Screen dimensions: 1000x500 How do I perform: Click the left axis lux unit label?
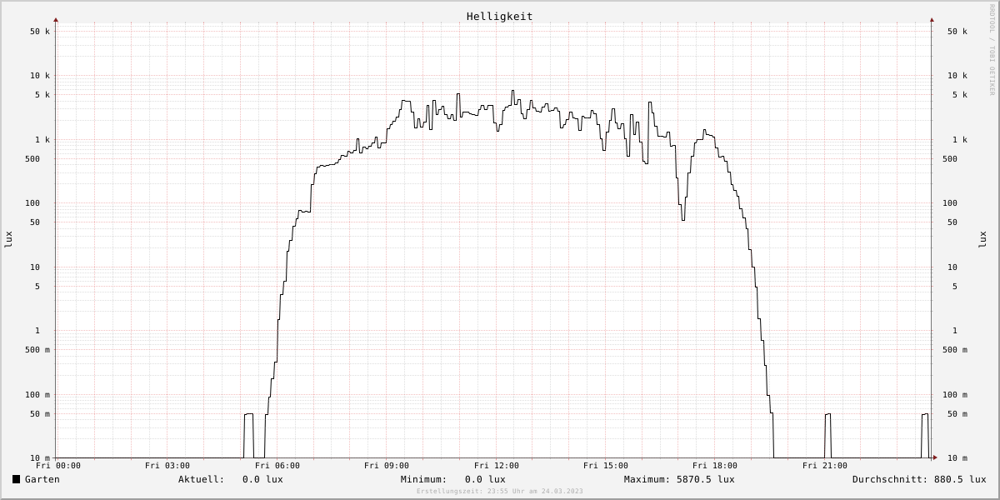coord(8,239)
